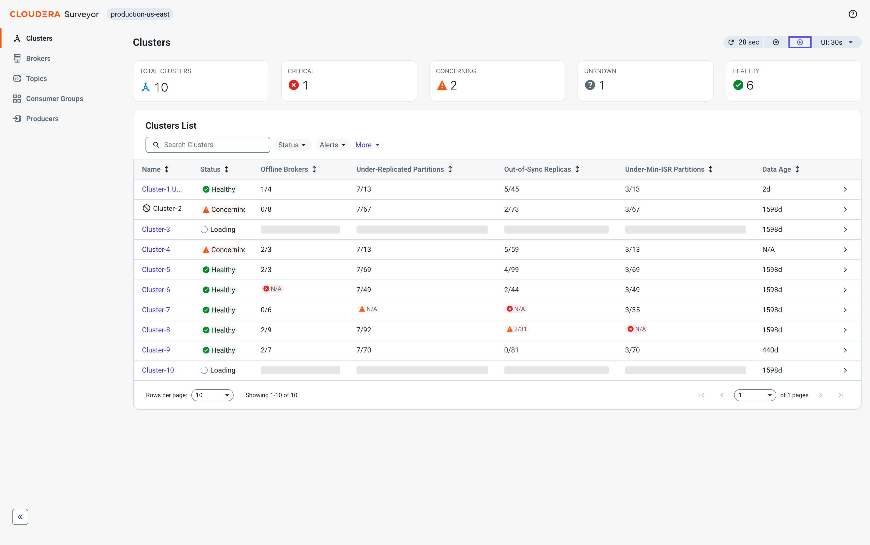Screen dimensions: 870x545
Task: Resume auto-refresh with the play icon
Action: [x=800, y=42]
